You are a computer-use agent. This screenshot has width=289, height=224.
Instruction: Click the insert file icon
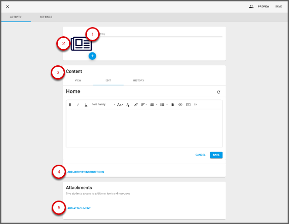[173, 104]
